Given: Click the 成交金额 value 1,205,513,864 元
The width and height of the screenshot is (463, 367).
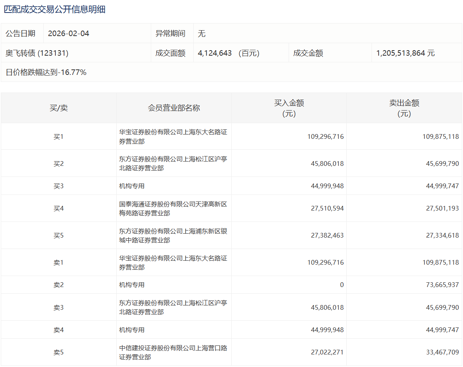Looking at the screenshot, I should (405, 53).
